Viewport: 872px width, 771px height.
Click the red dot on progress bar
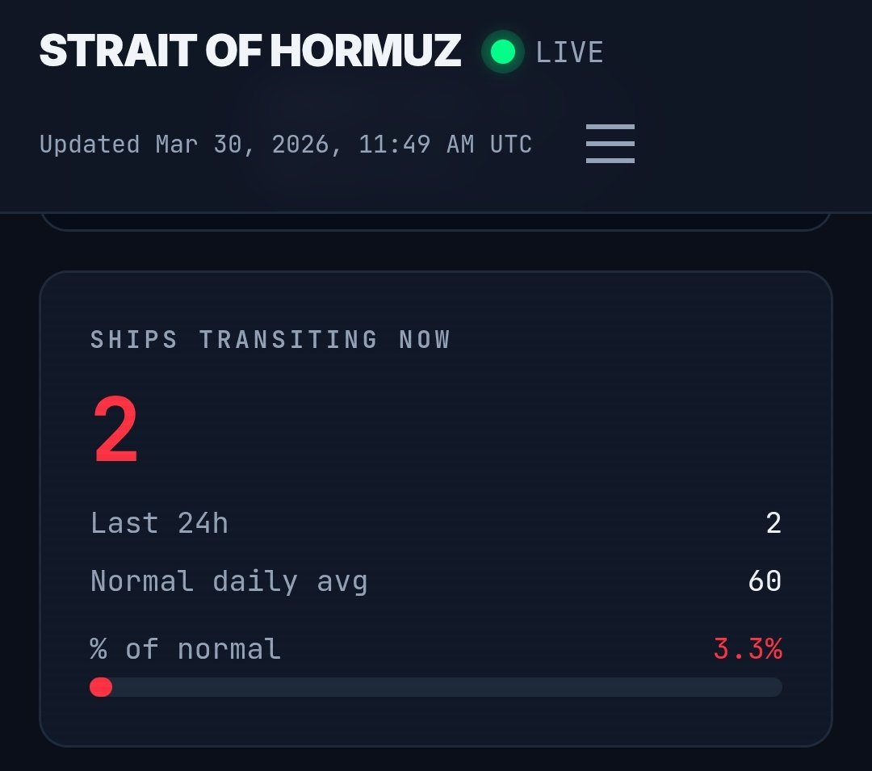(x=101, y=687)
